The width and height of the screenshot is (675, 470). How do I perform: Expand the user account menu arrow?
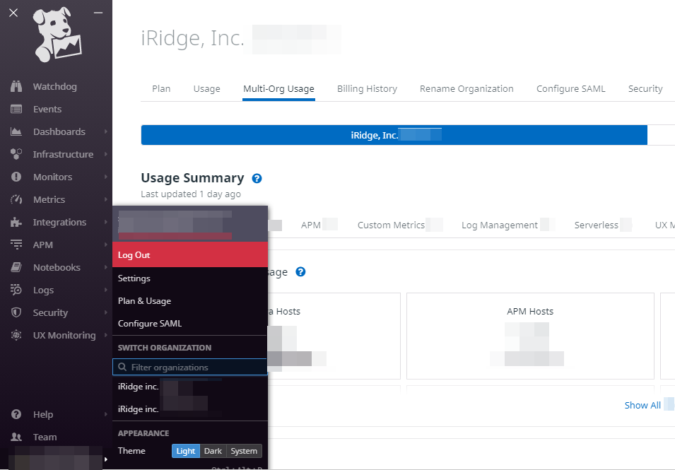tap(105, 459)
